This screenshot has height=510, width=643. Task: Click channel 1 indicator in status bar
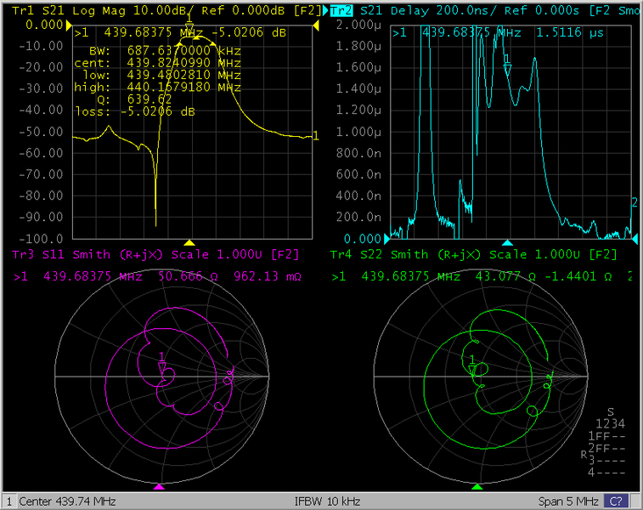pos(8,501)
